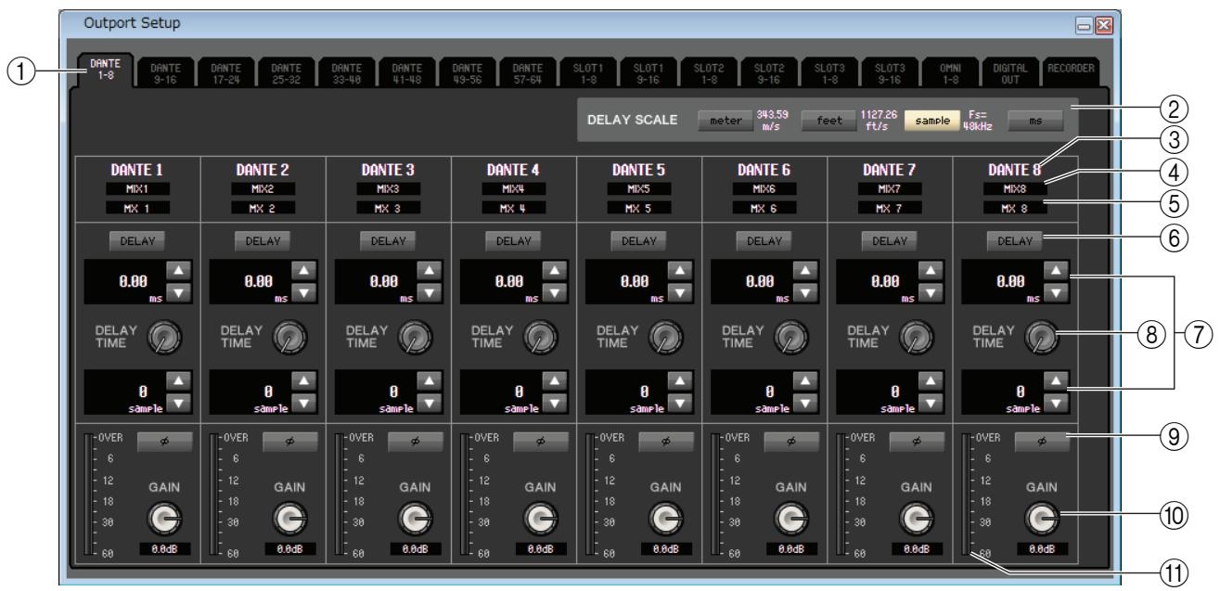Click the MIX4 patch box under DANTE 4
1220x591 pixels.
click(513, 187)
